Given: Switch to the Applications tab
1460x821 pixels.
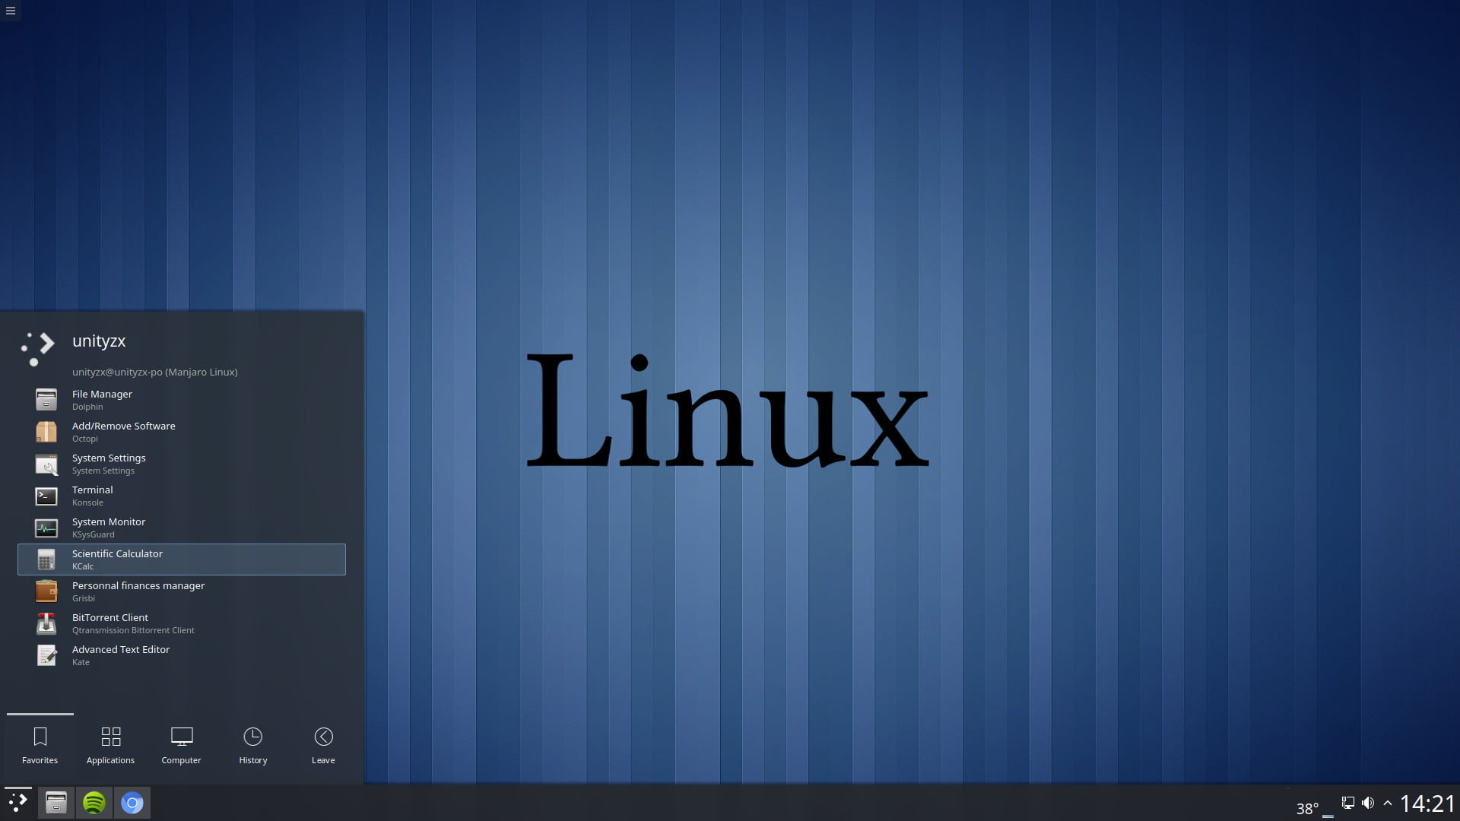Looking at the screenshot, I should pos(111,746).
